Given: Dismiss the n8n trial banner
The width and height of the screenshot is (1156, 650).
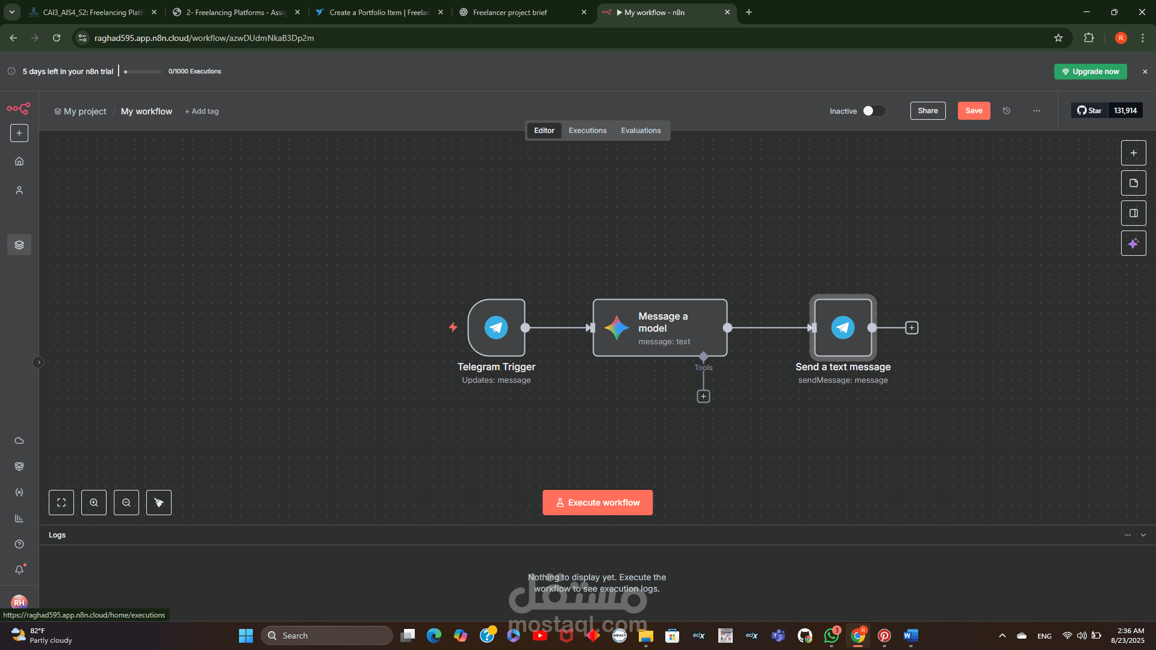Looking at the screenshot, I should (1145, 72).
